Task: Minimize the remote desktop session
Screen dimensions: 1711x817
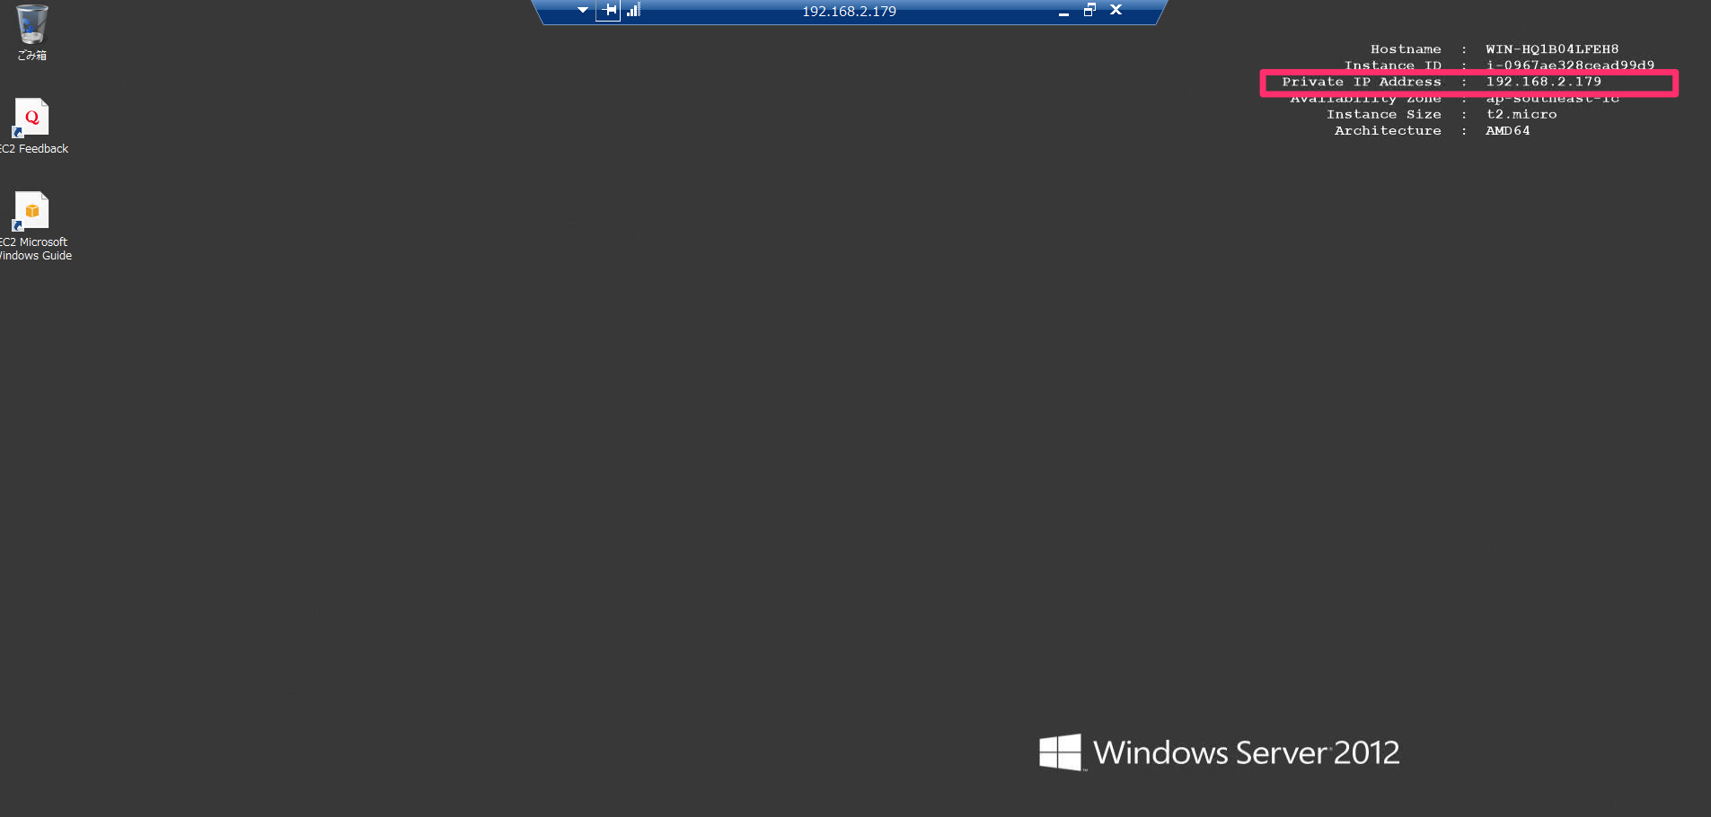Action: (1063, 12)
